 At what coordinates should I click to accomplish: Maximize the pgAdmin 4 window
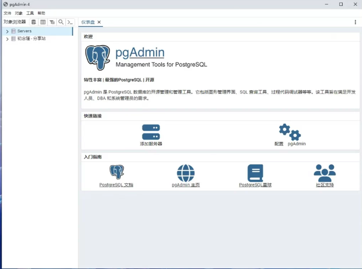pyautogui.click(x=341, y=4)
